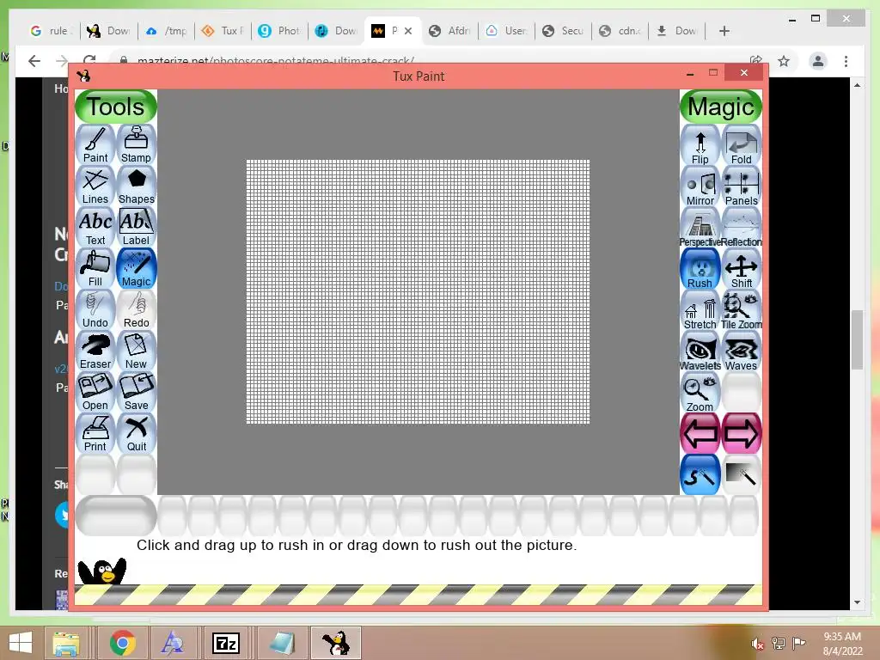The height and width of the screenshot is (660, 880).
Task: Select the Shift magic effect
Action: pos(742,270)
